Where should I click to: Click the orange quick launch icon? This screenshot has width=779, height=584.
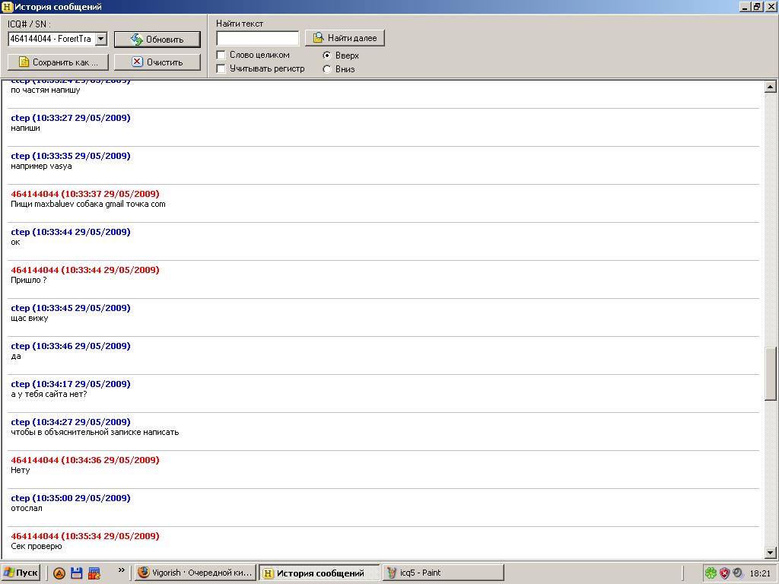tap(59, 573)
